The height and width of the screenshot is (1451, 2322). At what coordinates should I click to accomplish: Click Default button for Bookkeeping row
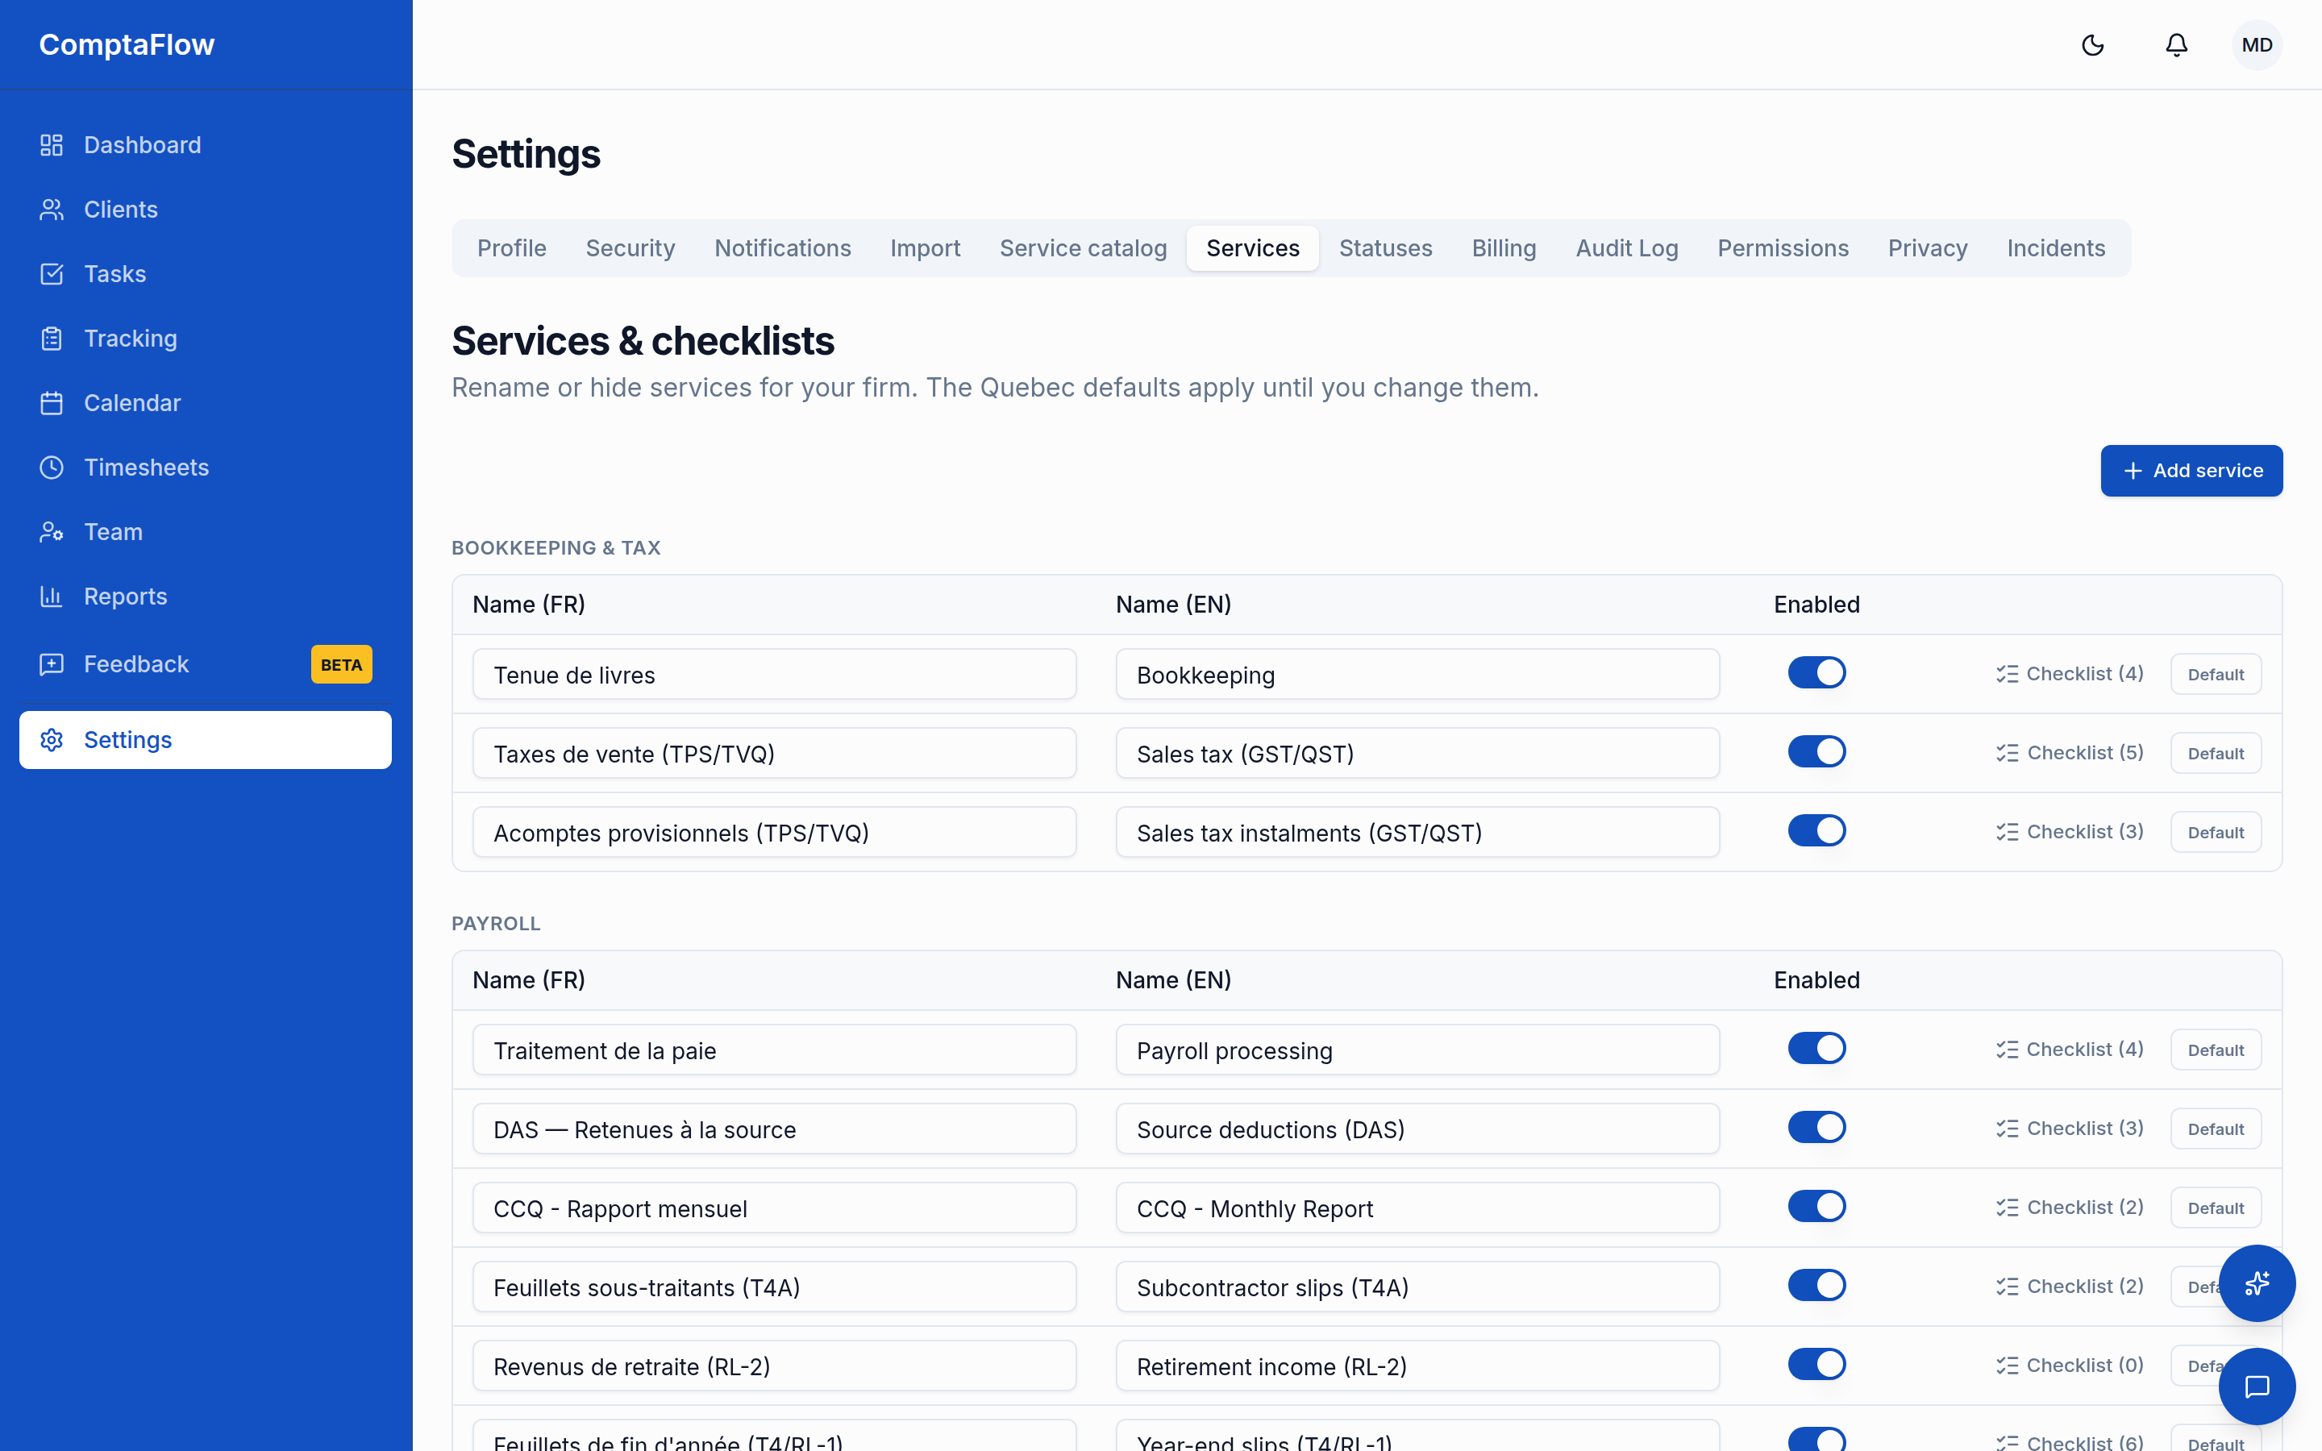tap(2216, 675)
